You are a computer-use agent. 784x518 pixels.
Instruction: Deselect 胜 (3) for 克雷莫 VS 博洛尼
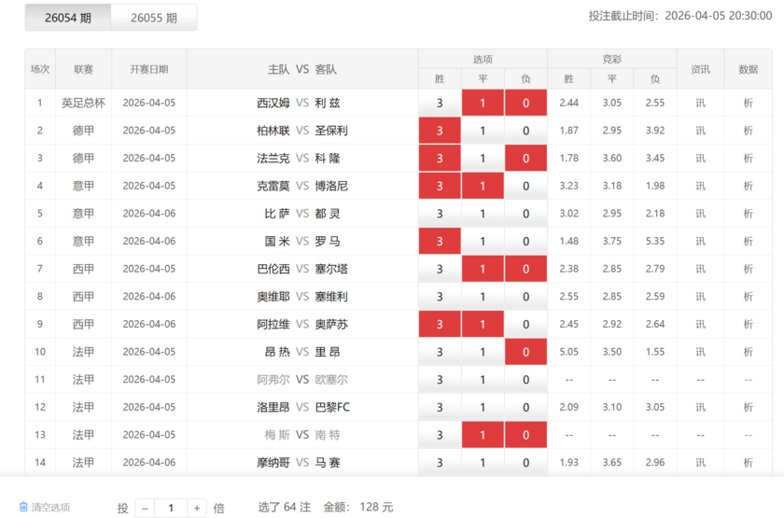click(x=440, y=186)
